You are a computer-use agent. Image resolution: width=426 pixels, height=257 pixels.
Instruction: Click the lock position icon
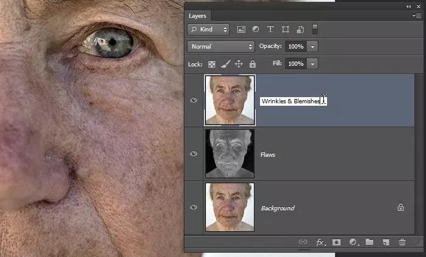239,64
